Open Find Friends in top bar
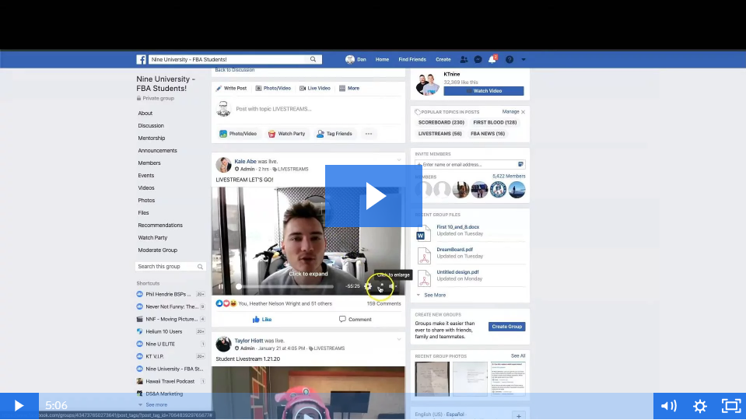Screen dimensions: 746x420 tap(412, 59)
